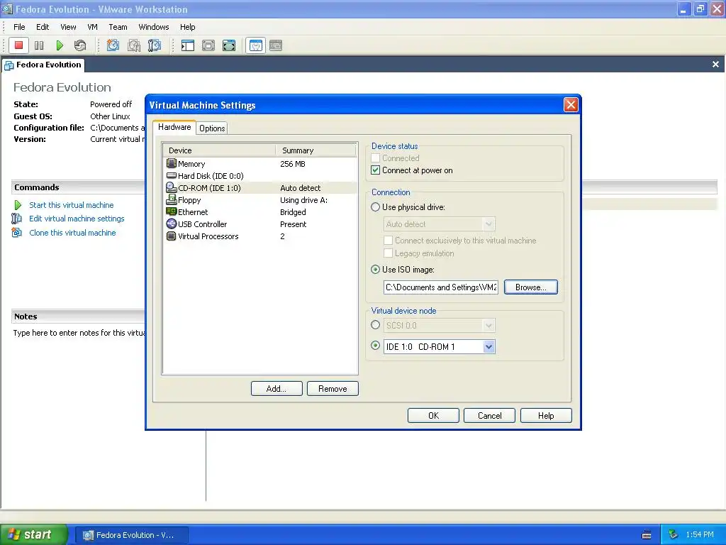
Task: Click the Remove hardware button
Action: (x=333, y=388)
